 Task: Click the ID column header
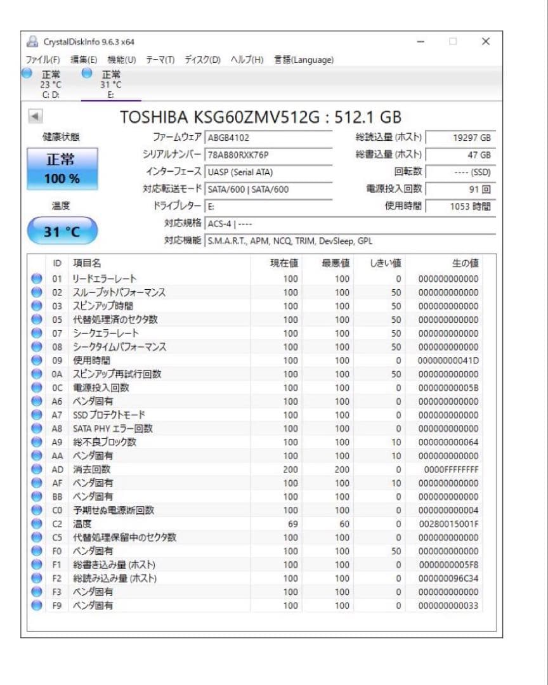(57, 263)
